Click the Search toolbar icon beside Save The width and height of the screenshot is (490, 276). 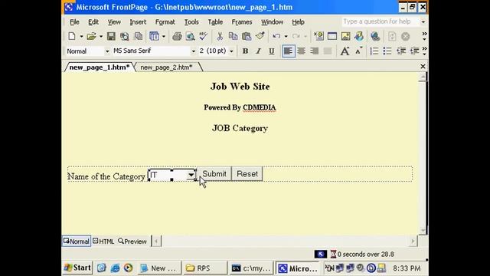point(124,36)
